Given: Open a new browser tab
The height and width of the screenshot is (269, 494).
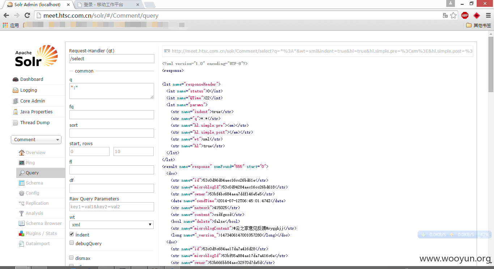Looking at the screenshot, I should (x=149, y=5).
